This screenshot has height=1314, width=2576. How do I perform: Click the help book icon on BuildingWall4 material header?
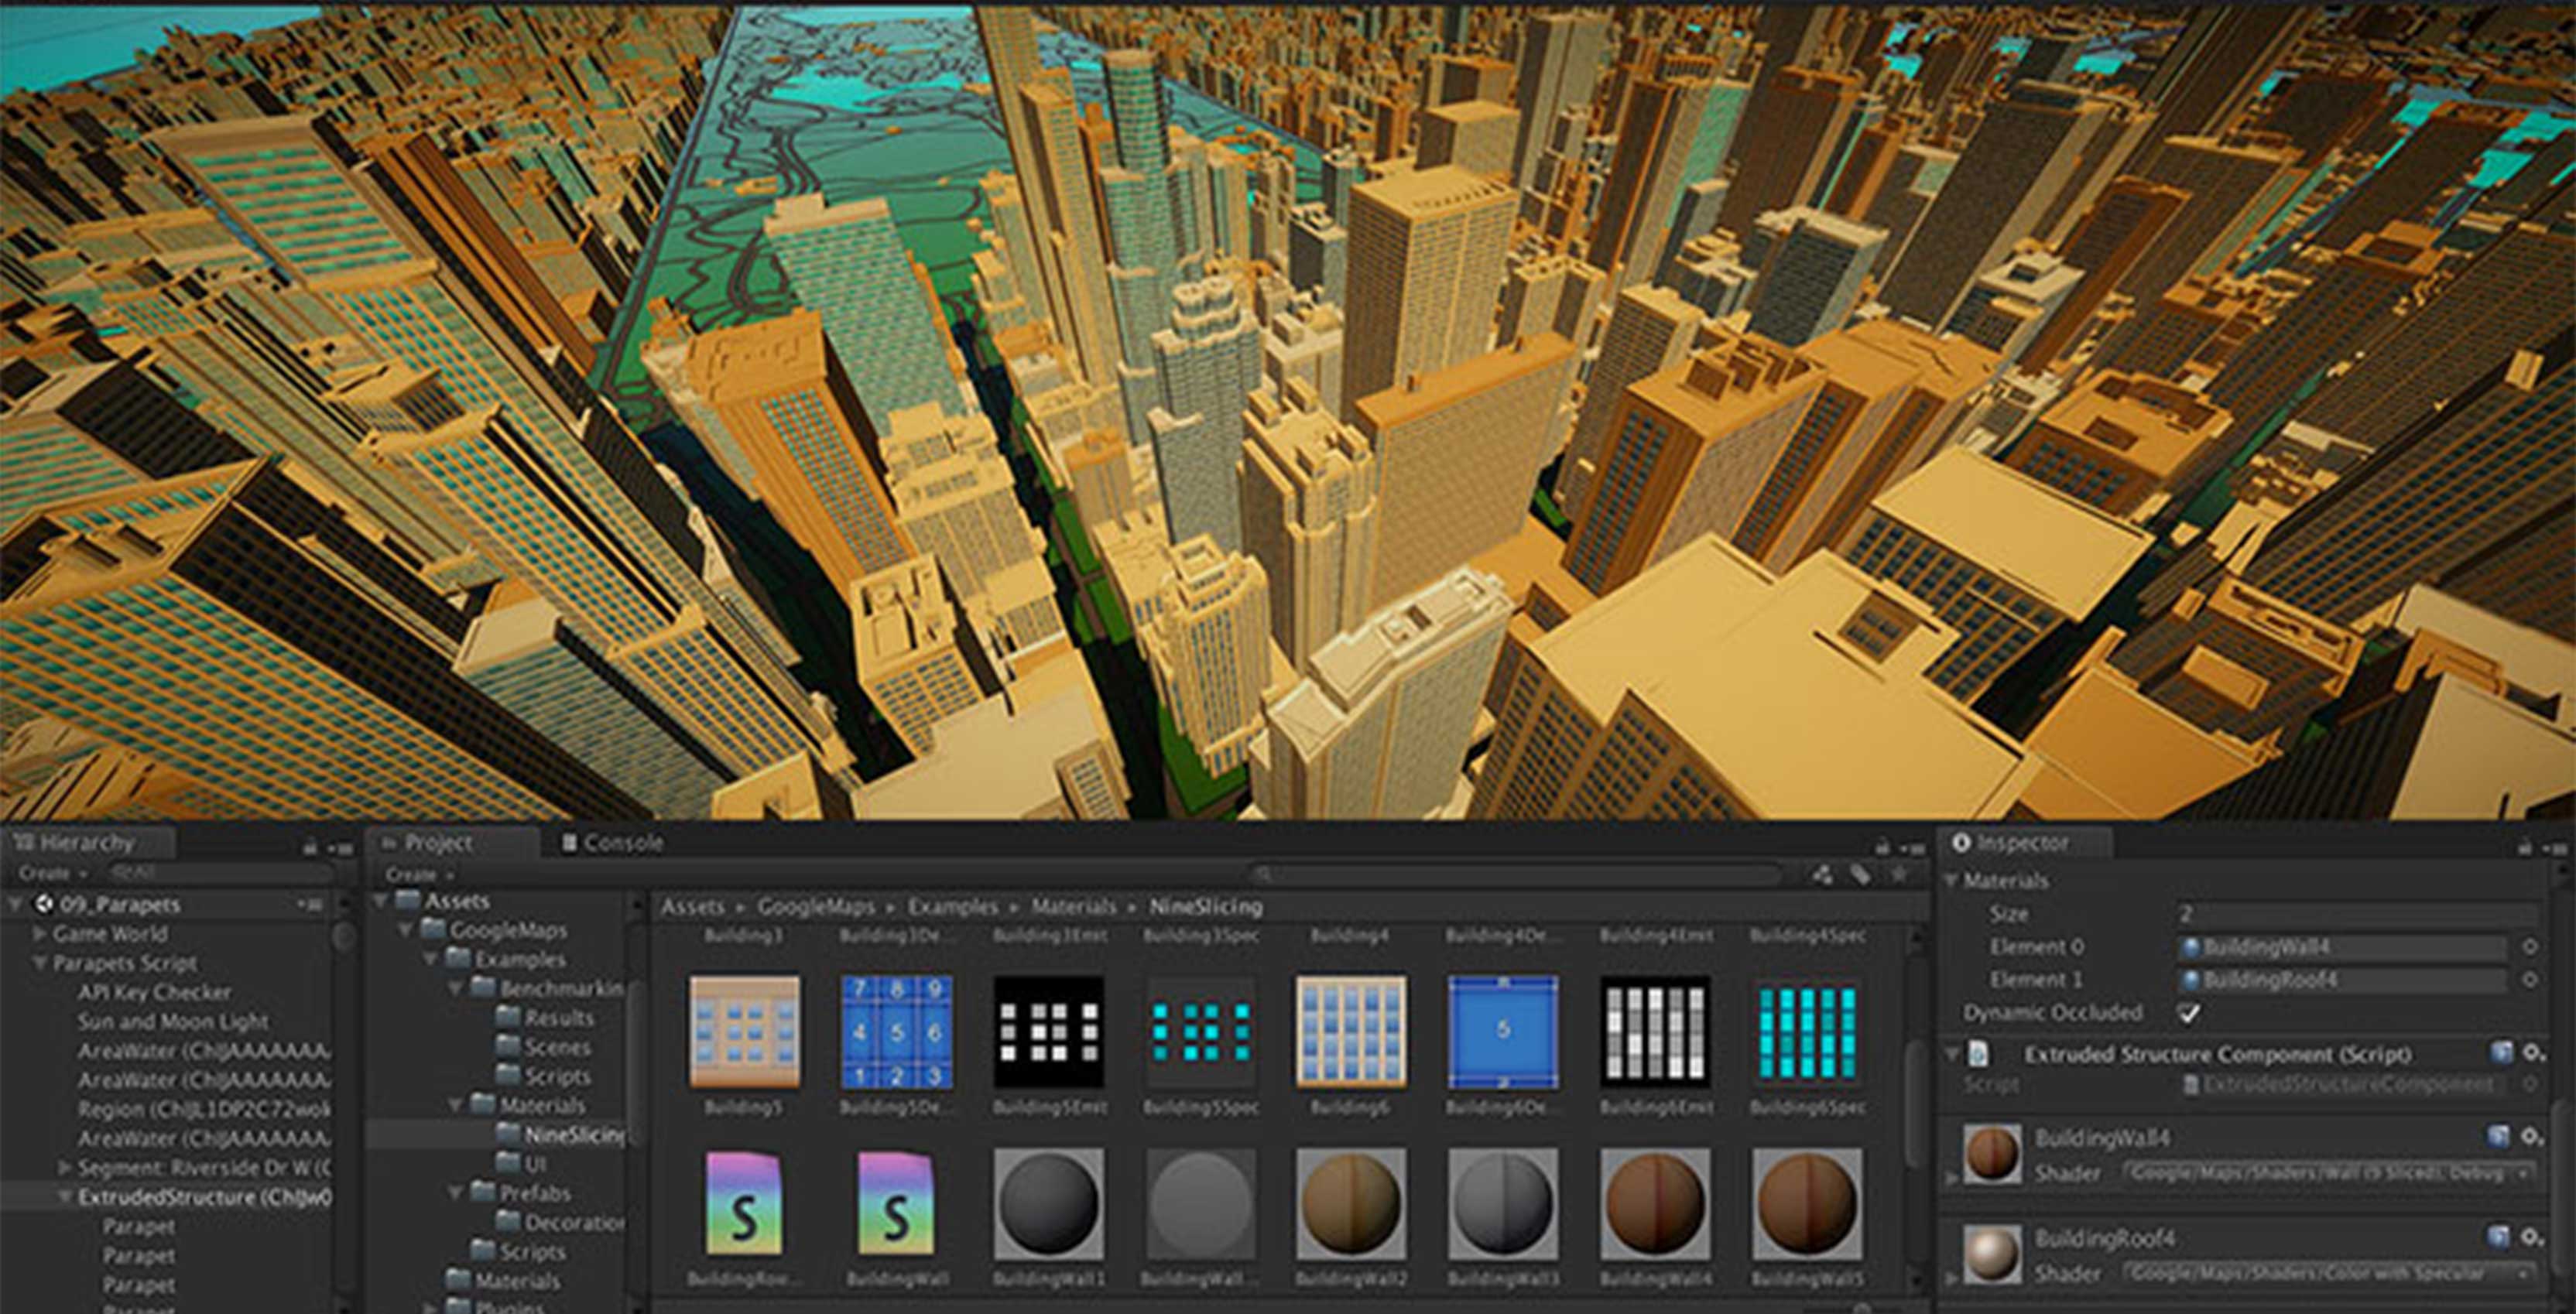point(2499,1136)
